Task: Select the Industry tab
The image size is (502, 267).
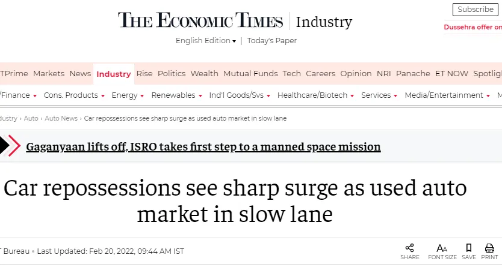Action: pos(114,74)
